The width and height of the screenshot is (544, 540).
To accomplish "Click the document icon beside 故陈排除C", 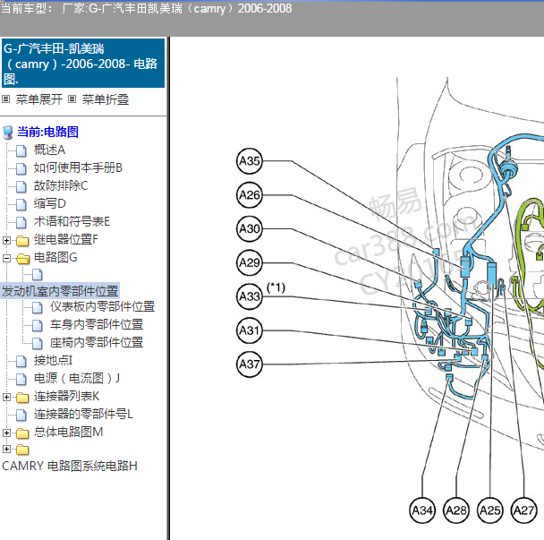I will 21,186.
